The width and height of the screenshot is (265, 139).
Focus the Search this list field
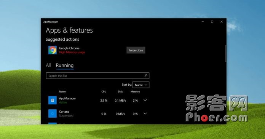97,76
